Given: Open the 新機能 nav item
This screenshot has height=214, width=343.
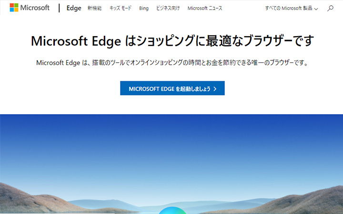Looking at the screenshot, I should tap(95, 9).
